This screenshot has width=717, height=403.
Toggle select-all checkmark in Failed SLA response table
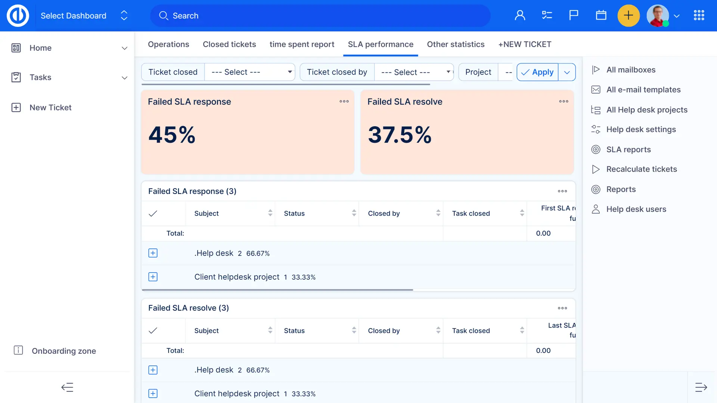coord(153,213)
